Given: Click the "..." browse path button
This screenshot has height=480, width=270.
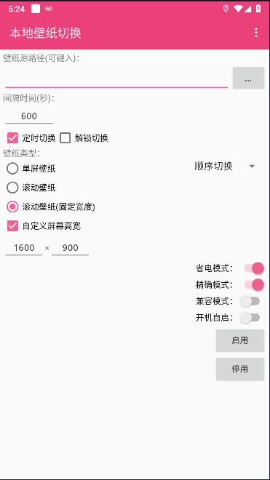Looking at the screenshot, I should 248,78.
